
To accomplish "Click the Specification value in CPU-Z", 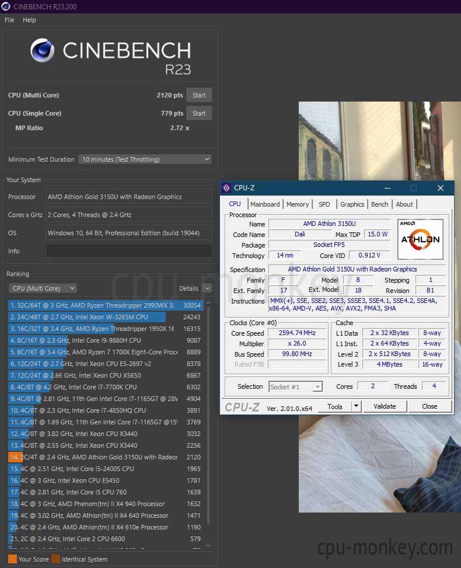I will (x=357, y=269).
